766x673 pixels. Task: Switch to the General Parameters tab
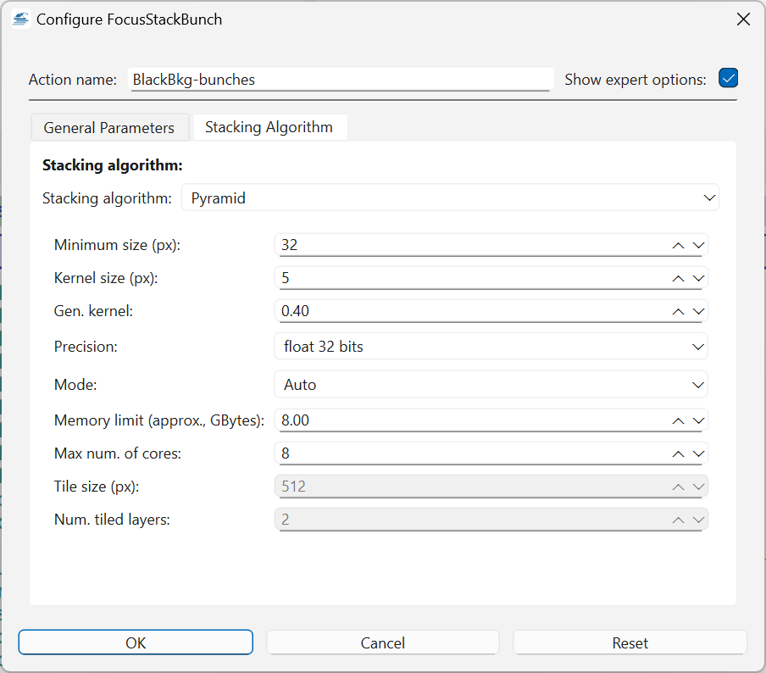pos(109,128)
